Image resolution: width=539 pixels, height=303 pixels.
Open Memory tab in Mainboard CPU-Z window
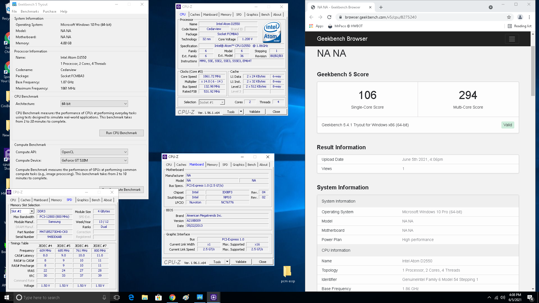212,165
